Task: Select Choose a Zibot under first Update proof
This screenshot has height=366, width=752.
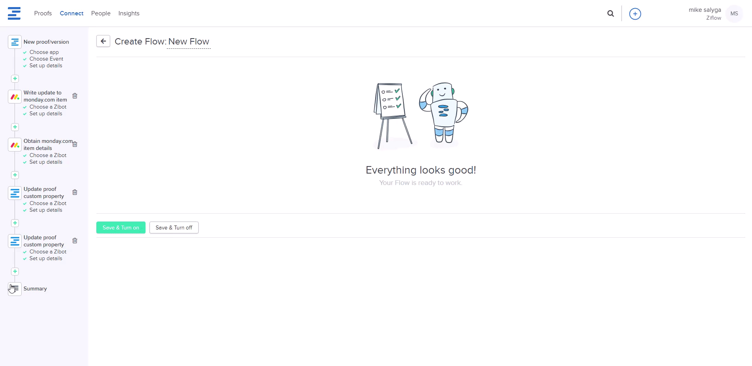Action: coord(48,203)
